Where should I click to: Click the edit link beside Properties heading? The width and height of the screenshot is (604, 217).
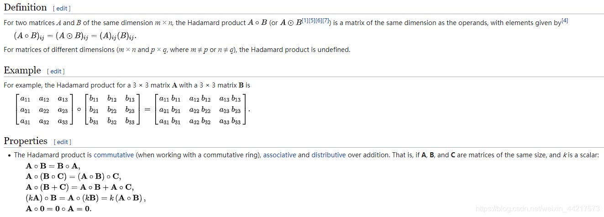pos(62,142)
